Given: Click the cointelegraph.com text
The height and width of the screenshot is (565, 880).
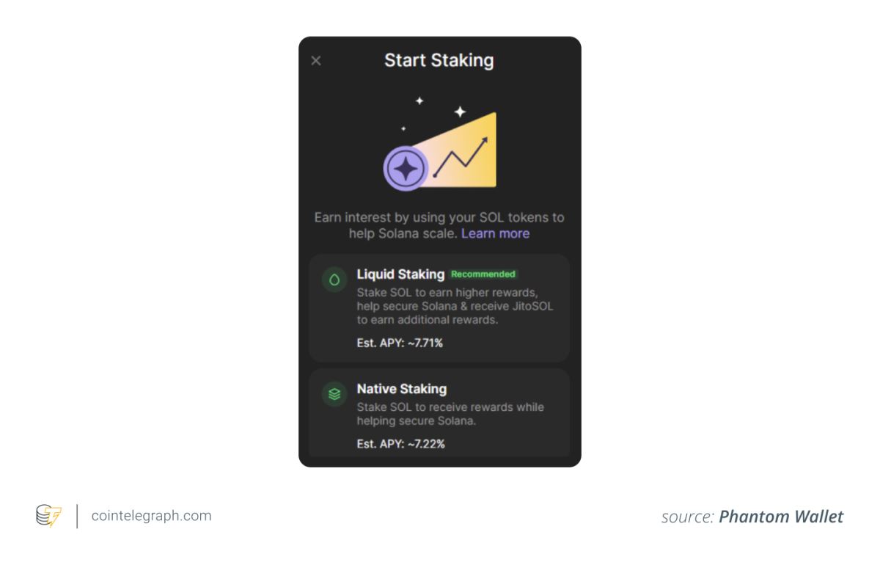Looking at the screenshot, I should (151, 516).
